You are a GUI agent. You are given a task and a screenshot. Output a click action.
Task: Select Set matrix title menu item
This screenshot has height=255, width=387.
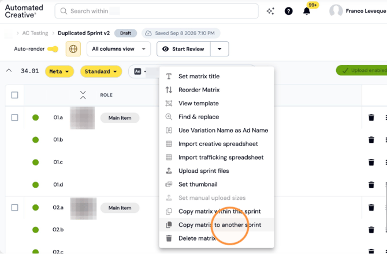217,76
